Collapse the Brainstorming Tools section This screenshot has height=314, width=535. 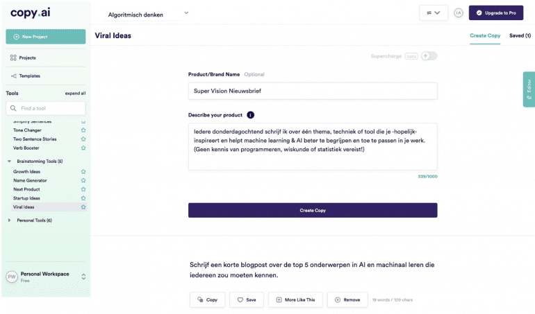click(9, 161)
